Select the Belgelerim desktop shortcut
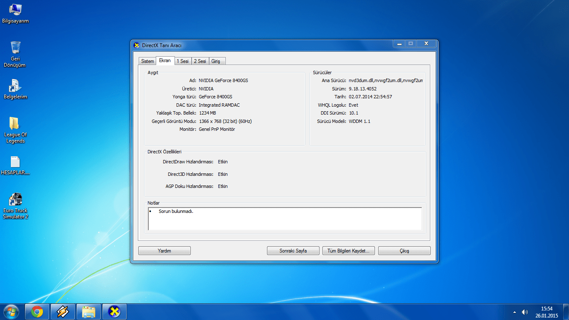This screenshot has width=569, height=320. pyautogui.click(x=15, y=89)
